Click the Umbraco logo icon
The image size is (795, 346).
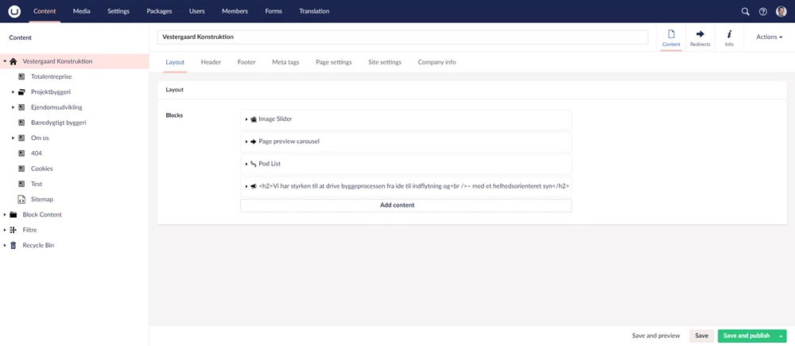[x=14, y=11]
